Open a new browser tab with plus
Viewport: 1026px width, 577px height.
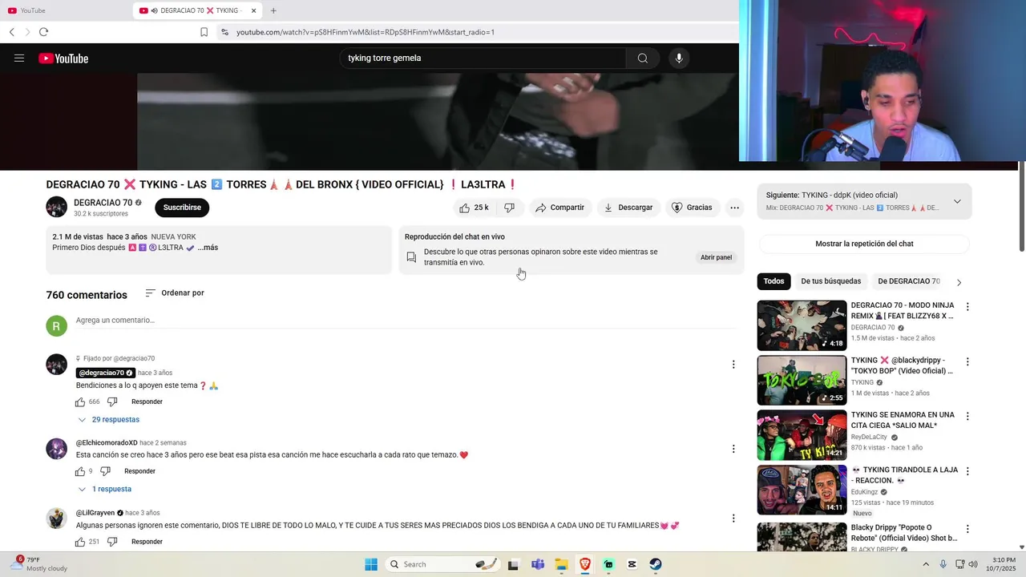273,10
